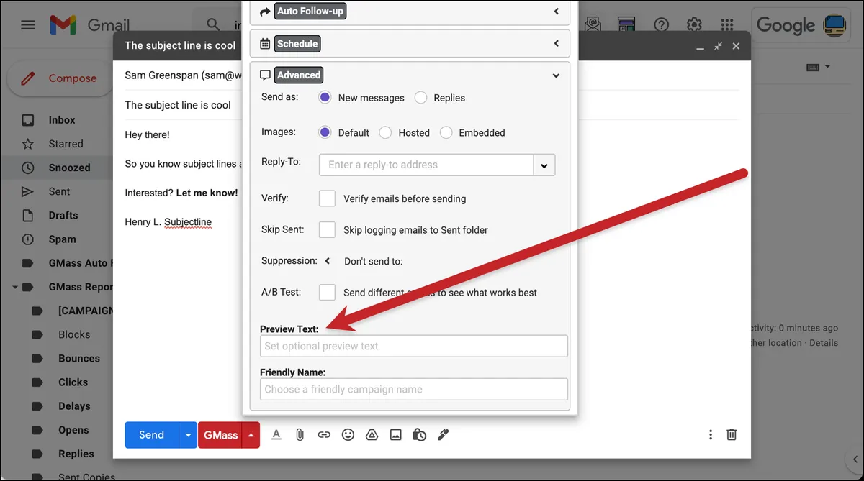Click the Reply-To address input field
Image resolution: width=864 pixels, height=481 pixels.
tap(426, 165)
